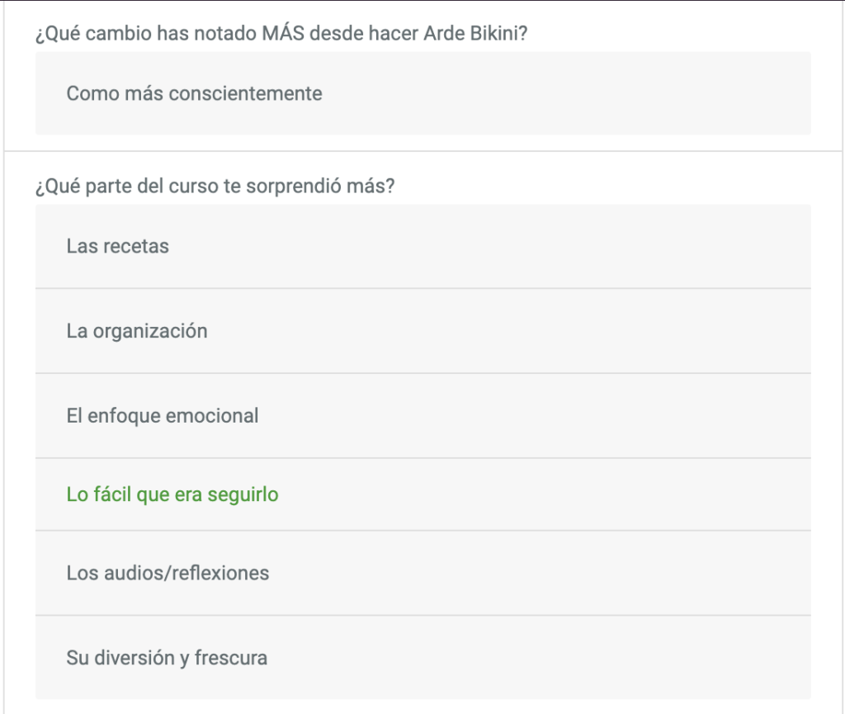
Task: Click the "¿Qué parte del curso te sorprendió más?" question
Action: pos(215,186)
